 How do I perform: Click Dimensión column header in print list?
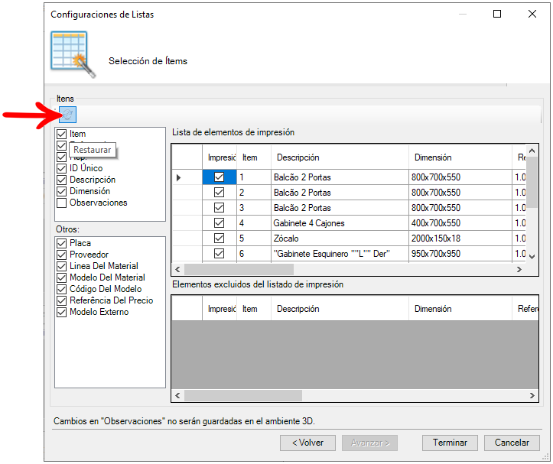[460, 157]
